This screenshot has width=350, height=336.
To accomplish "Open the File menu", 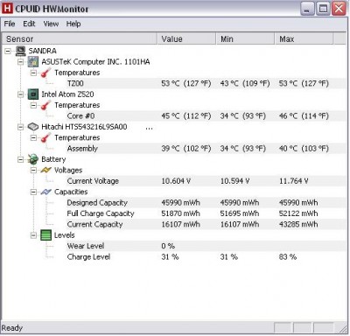I will [10, 24].
